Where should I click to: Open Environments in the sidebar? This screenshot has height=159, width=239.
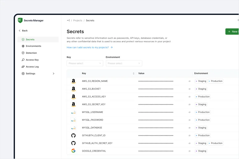coord(38,46)
